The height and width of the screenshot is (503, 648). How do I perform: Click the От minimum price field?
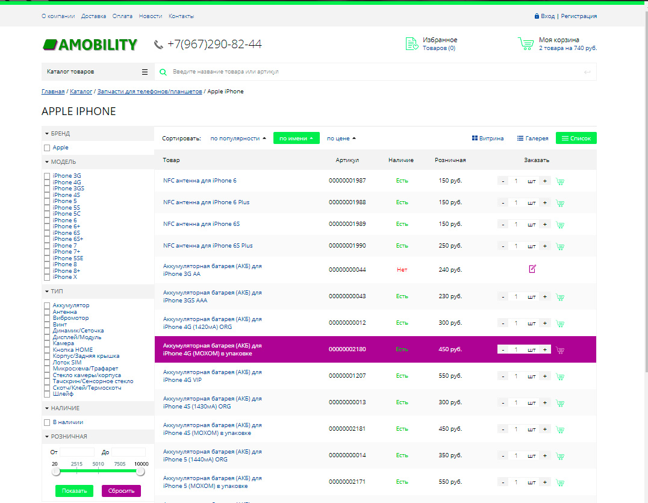tap(77, 452)
